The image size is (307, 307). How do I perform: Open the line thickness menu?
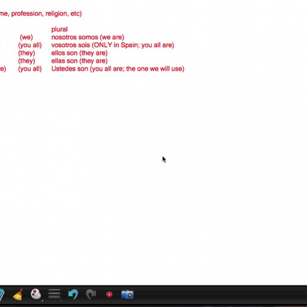click(x=54, y=294)
